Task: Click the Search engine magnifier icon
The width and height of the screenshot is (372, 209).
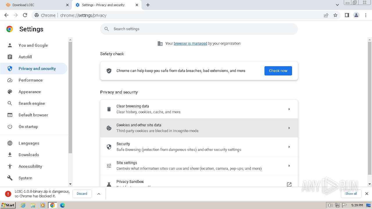Action: pos(10,103)
